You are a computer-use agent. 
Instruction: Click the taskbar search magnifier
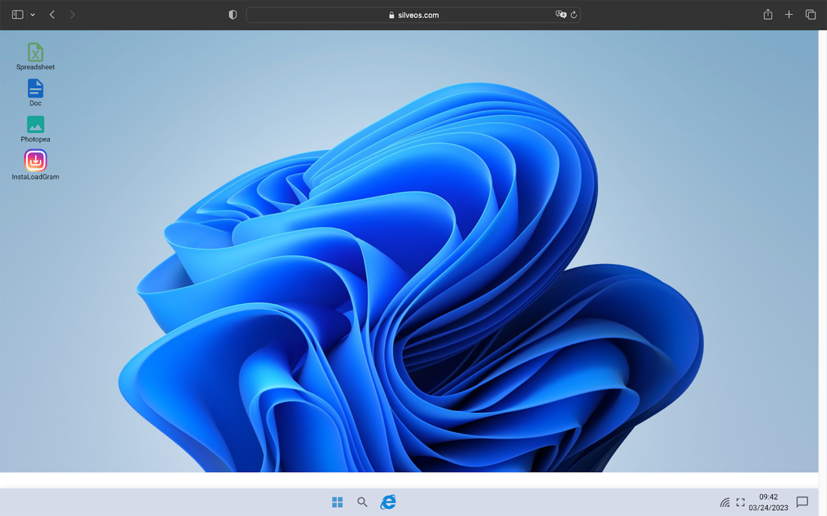pyautogui.click(x=363, y=502)
